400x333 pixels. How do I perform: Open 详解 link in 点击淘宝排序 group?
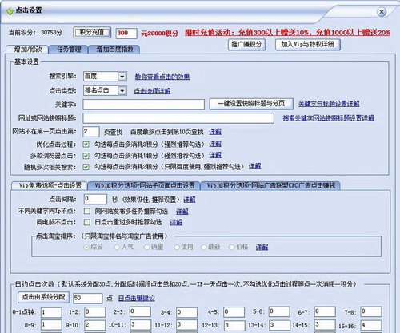[262, 248]
